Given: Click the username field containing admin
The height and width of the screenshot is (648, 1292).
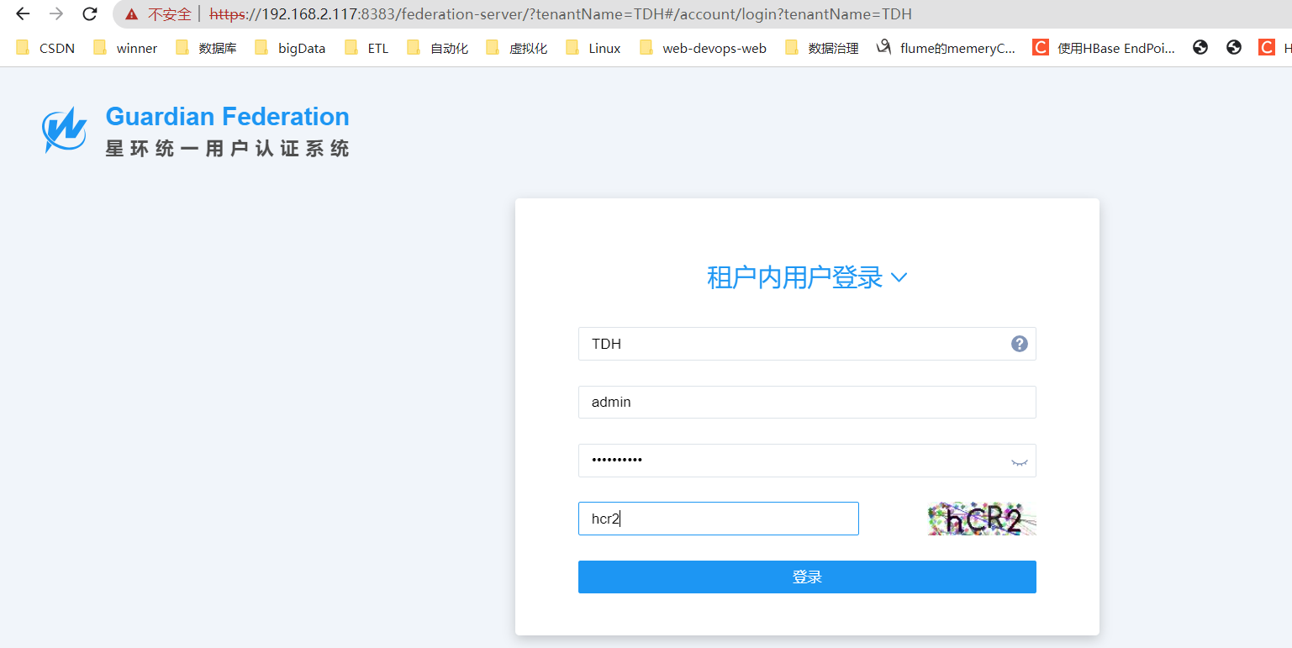Looking at the screenshot, I should (x=807, y=402).
